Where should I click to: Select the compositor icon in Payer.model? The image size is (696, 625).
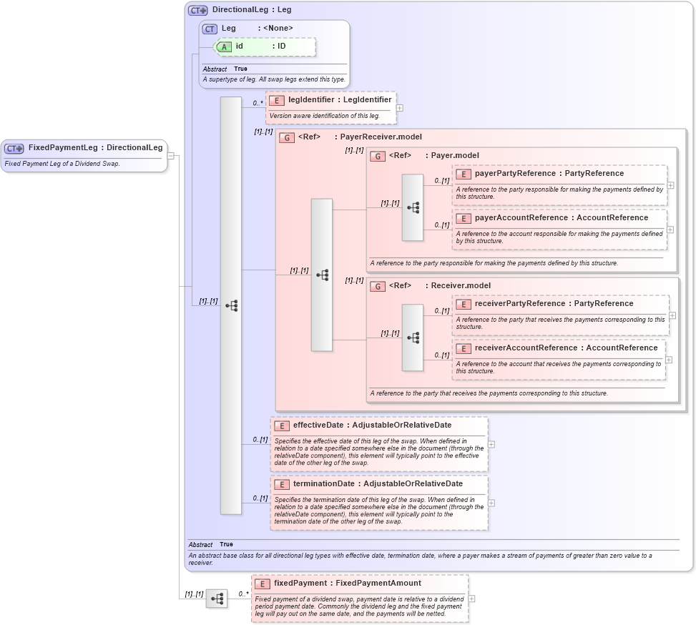click(x=412, y=207)
